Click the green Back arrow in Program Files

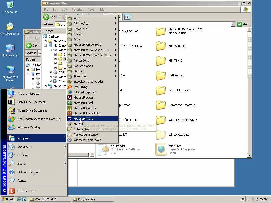(x=46, y=17)
